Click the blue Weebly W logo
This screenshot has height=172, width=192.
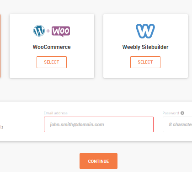pos(145,31)
